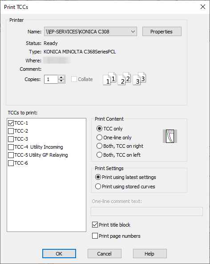
Task: Choose Both, TCC on right
Action: (x=99, y=146)
